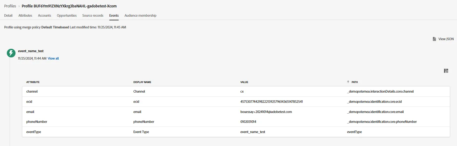Select the eventType attribute cell
The image size is (457, 146).
click(34, 132)
